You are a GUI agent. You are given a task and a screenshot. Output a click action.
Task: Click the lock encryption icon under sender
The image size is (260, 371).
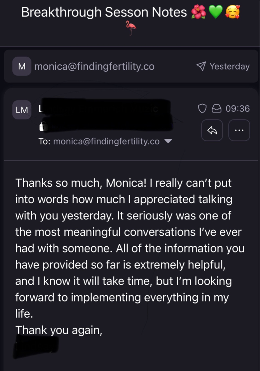[x=43, y=127]
